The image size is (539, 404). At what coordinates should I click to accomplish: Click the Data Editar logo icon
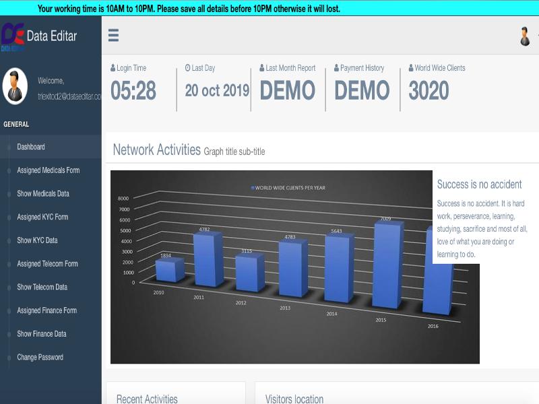click(13, 36)
